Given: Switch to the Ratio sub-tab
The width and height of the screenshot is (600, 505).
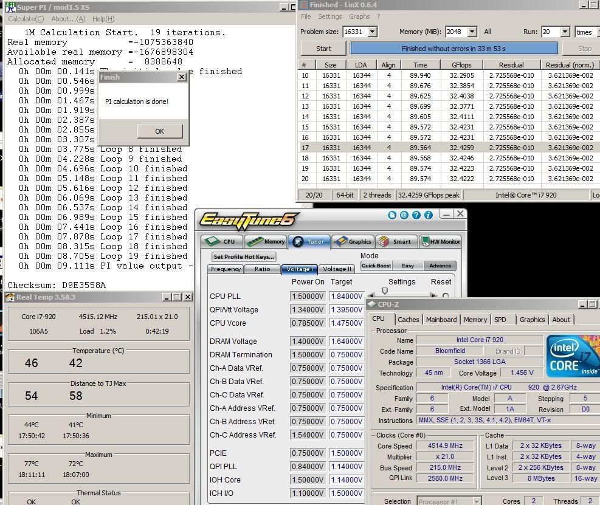Looking at the screenshot, I should (263, 269).
